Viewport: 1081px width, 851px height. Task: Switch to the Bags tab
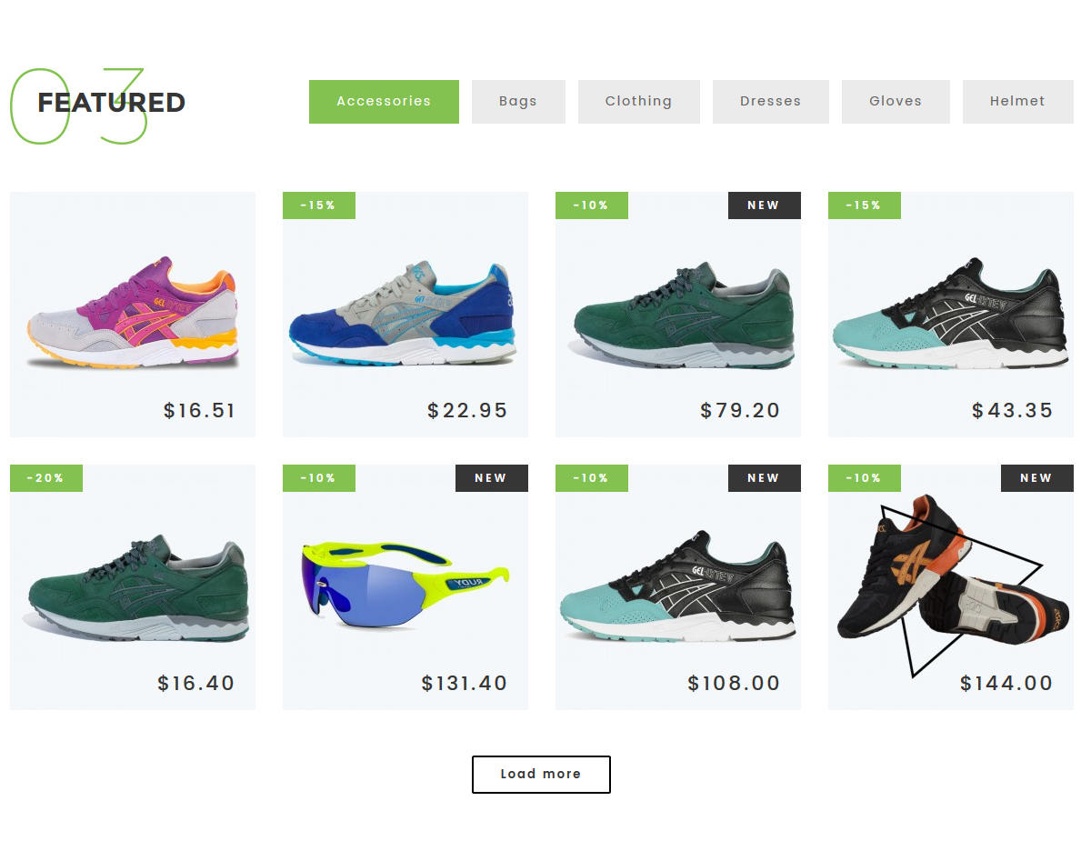point(517,102)
